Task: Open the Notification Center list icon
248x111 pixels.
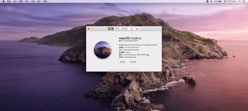Action: (244, 1)
